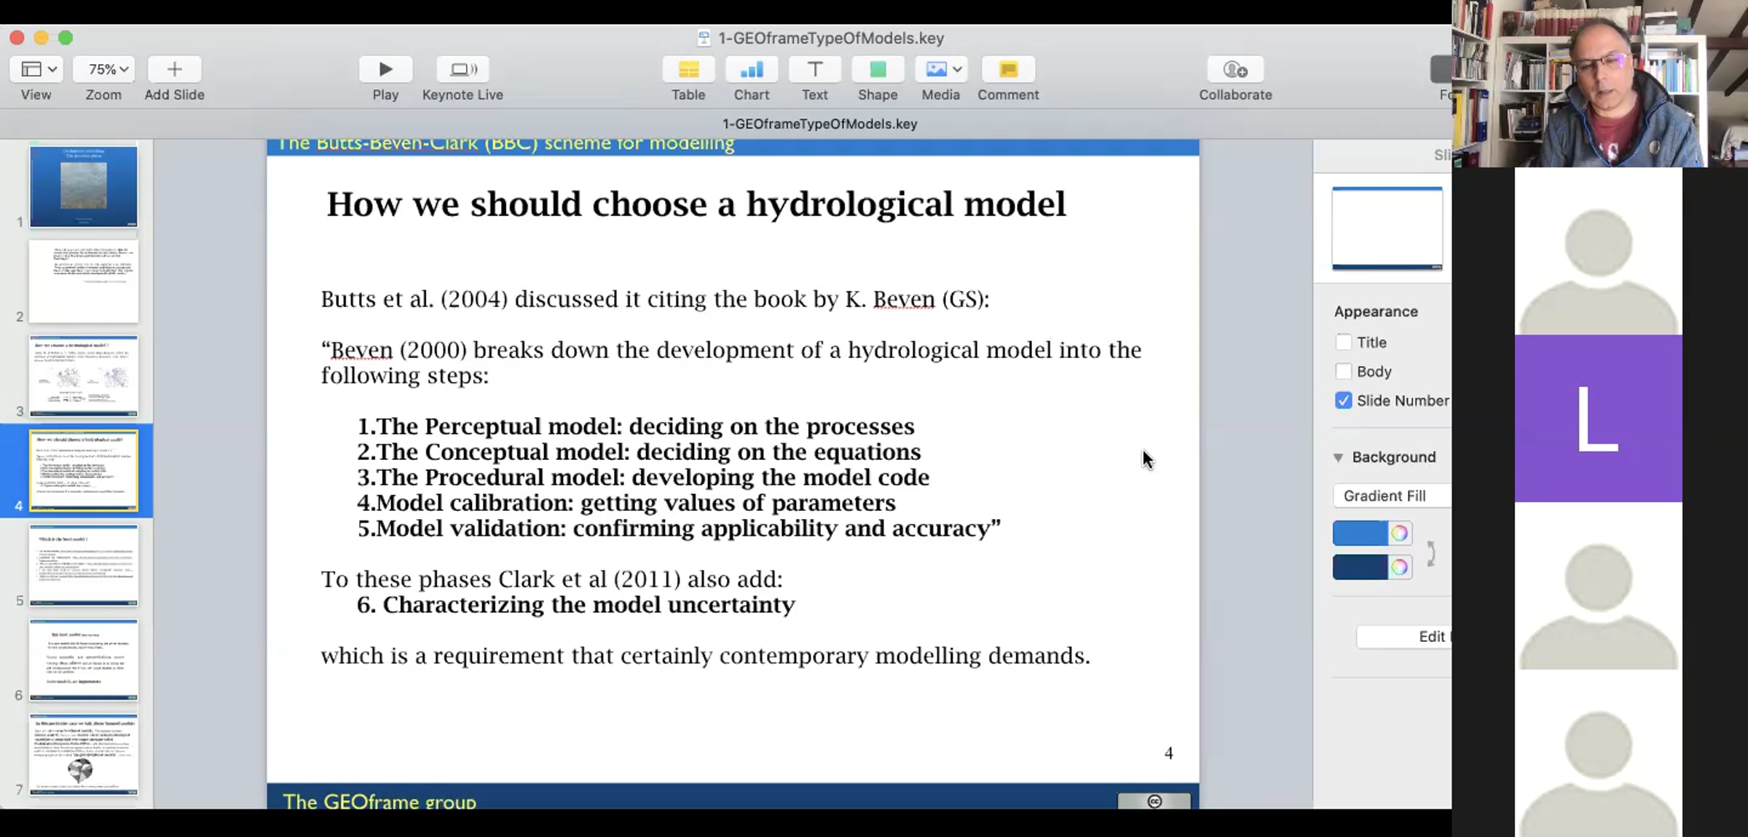This screenshot has height=837, width=1748.
Task: Click the slide header 'The Butts-Beven-Clark (BBC) scheme'
Action: [505, 143]
